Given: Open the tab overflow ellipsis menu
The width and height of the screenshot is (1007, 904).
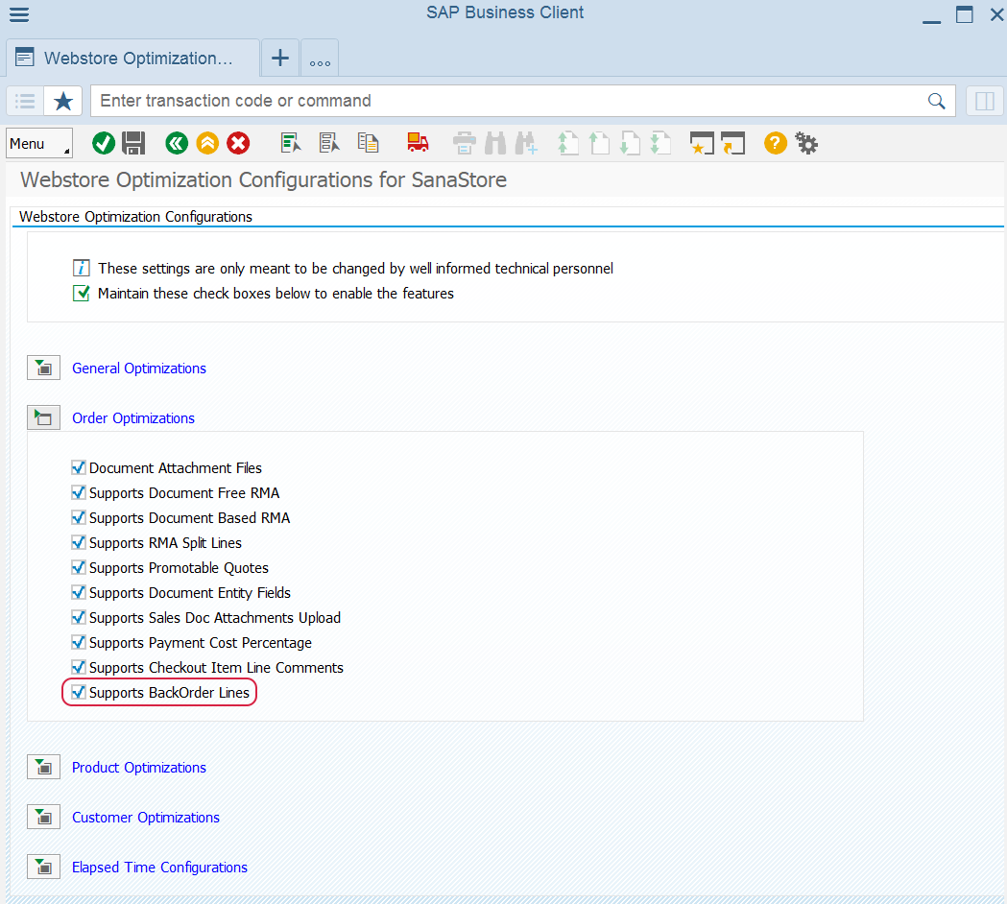Looking at the screenshot, I should (x=320, y=58).
